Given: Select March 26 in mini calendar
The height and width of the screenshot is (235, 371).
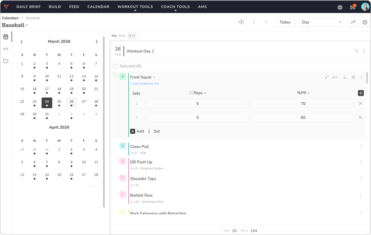Looking at the screenshot, I should click(71, 103).
